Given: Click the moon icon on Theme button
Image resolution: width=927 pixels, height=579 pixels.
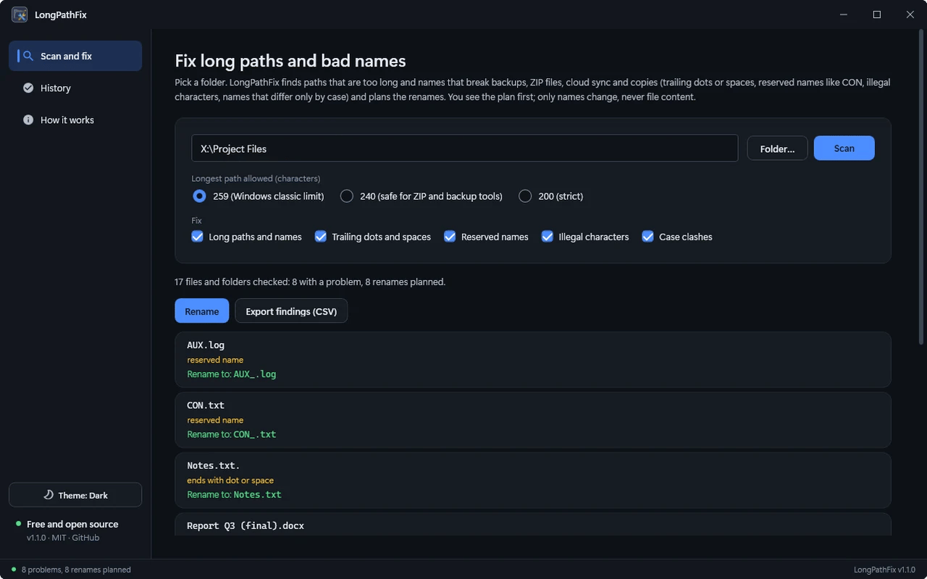Looking at the screenshot, I should [49, 495].
